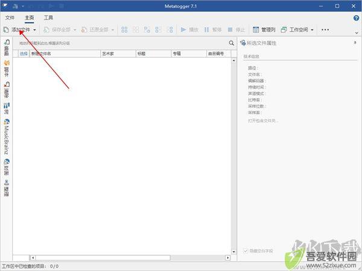
Task: Open the MusicBrainz sidebar panel
Action: [x=7, y=137]
